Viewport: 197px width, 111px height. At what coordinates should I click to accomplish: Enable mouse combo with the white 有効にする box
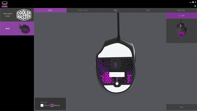(x=42, y=105)
